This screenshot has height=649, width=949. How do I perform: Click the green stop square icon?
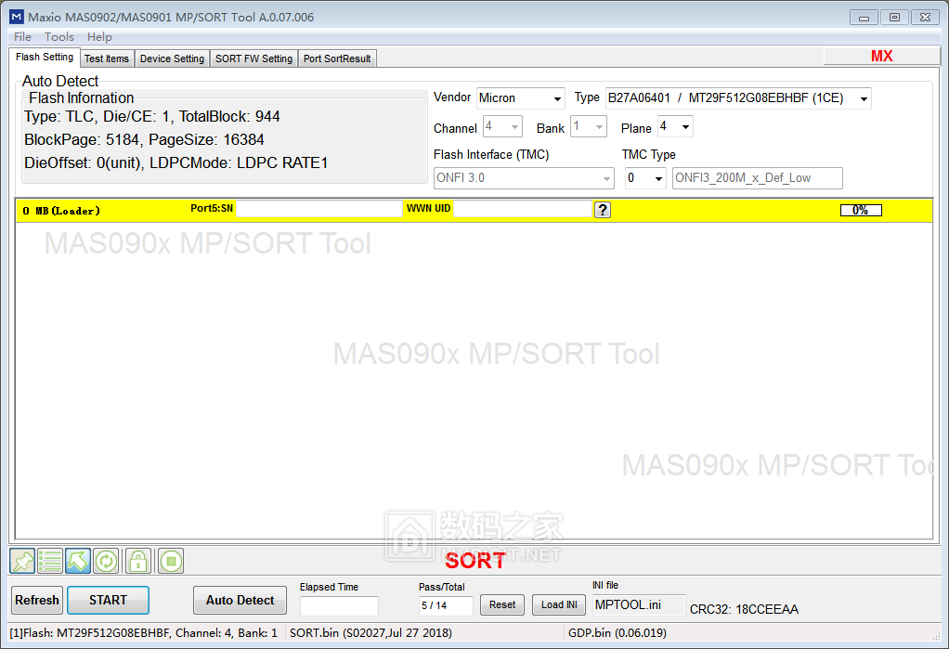(x=170, y=561)
